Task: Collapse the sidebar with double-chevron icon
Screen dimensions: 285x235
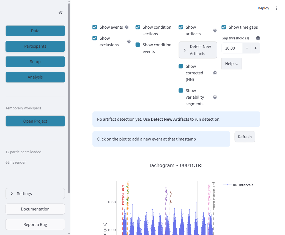Action: pos(61,13)
